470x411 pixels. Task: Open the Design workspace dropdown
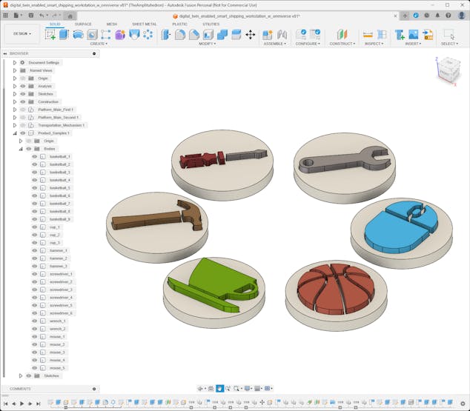(x=21, y=33)
